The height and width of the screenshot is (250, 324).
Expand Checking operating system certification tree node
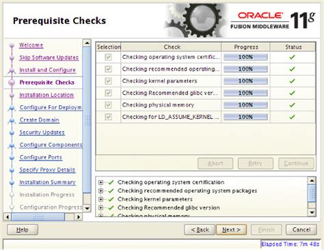(100, 182)
